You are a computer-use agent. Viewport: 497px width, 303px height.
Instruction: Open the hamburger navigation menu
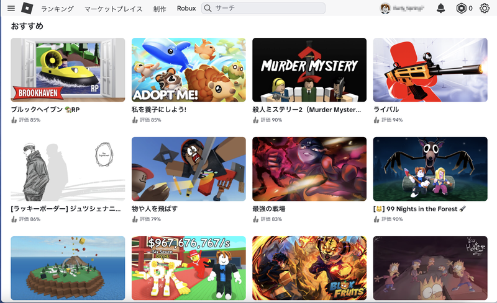pyautogui.click(x=11, y=8)
